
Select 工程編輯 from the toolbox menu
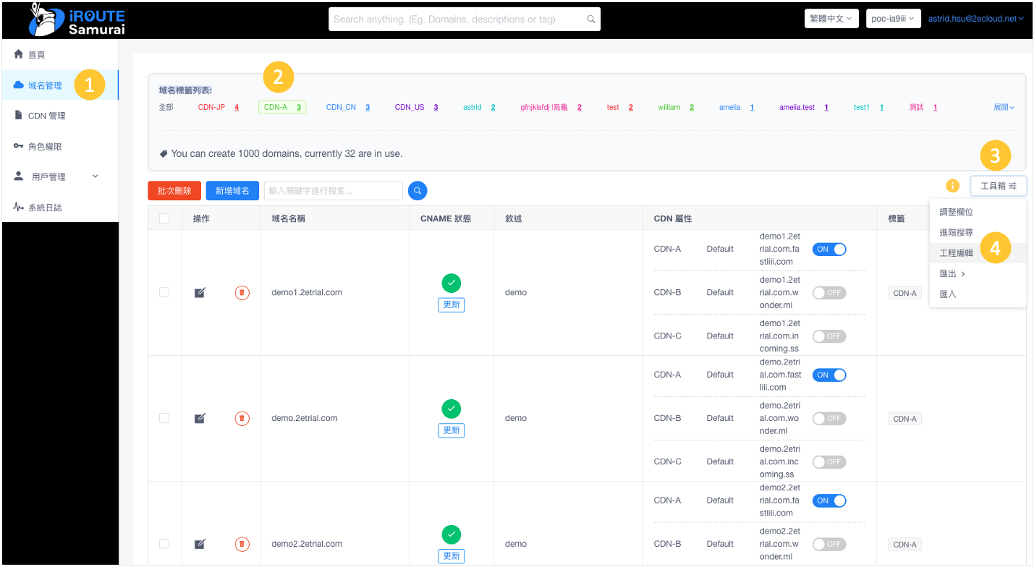(x=956, y=253)
